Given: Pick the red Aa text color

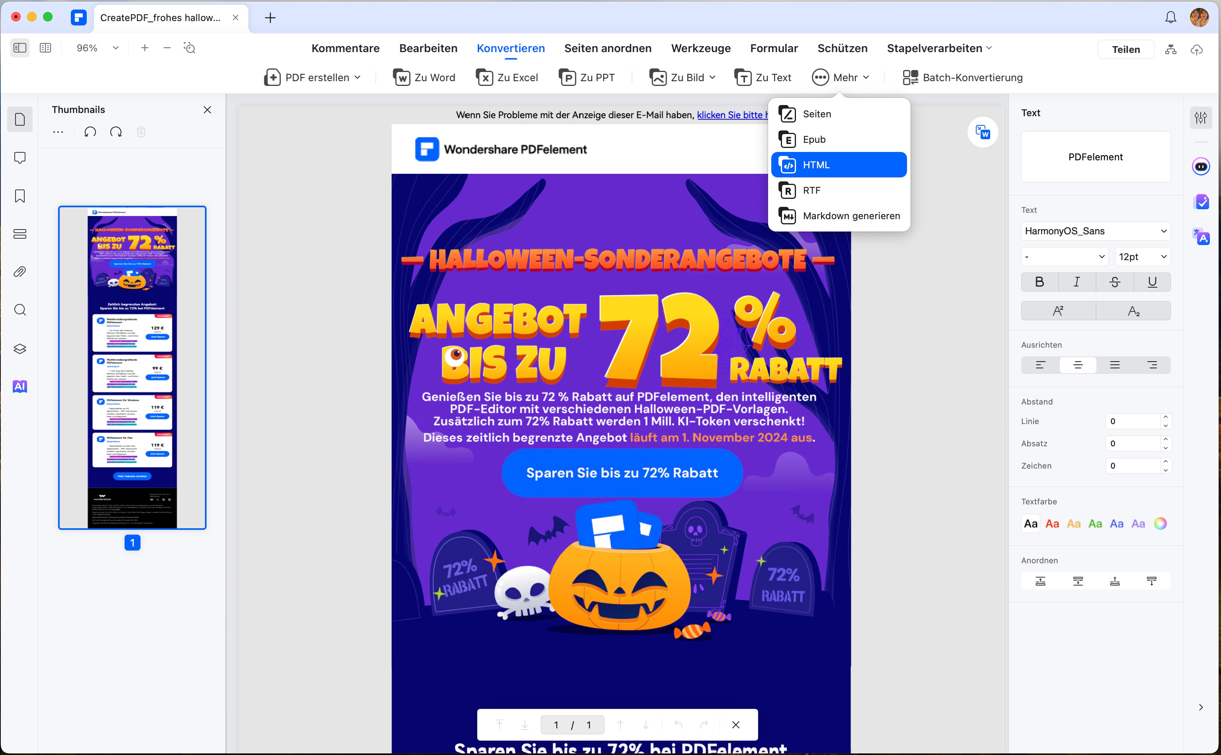Looking at the screenshot, I should click(1052, 523).
